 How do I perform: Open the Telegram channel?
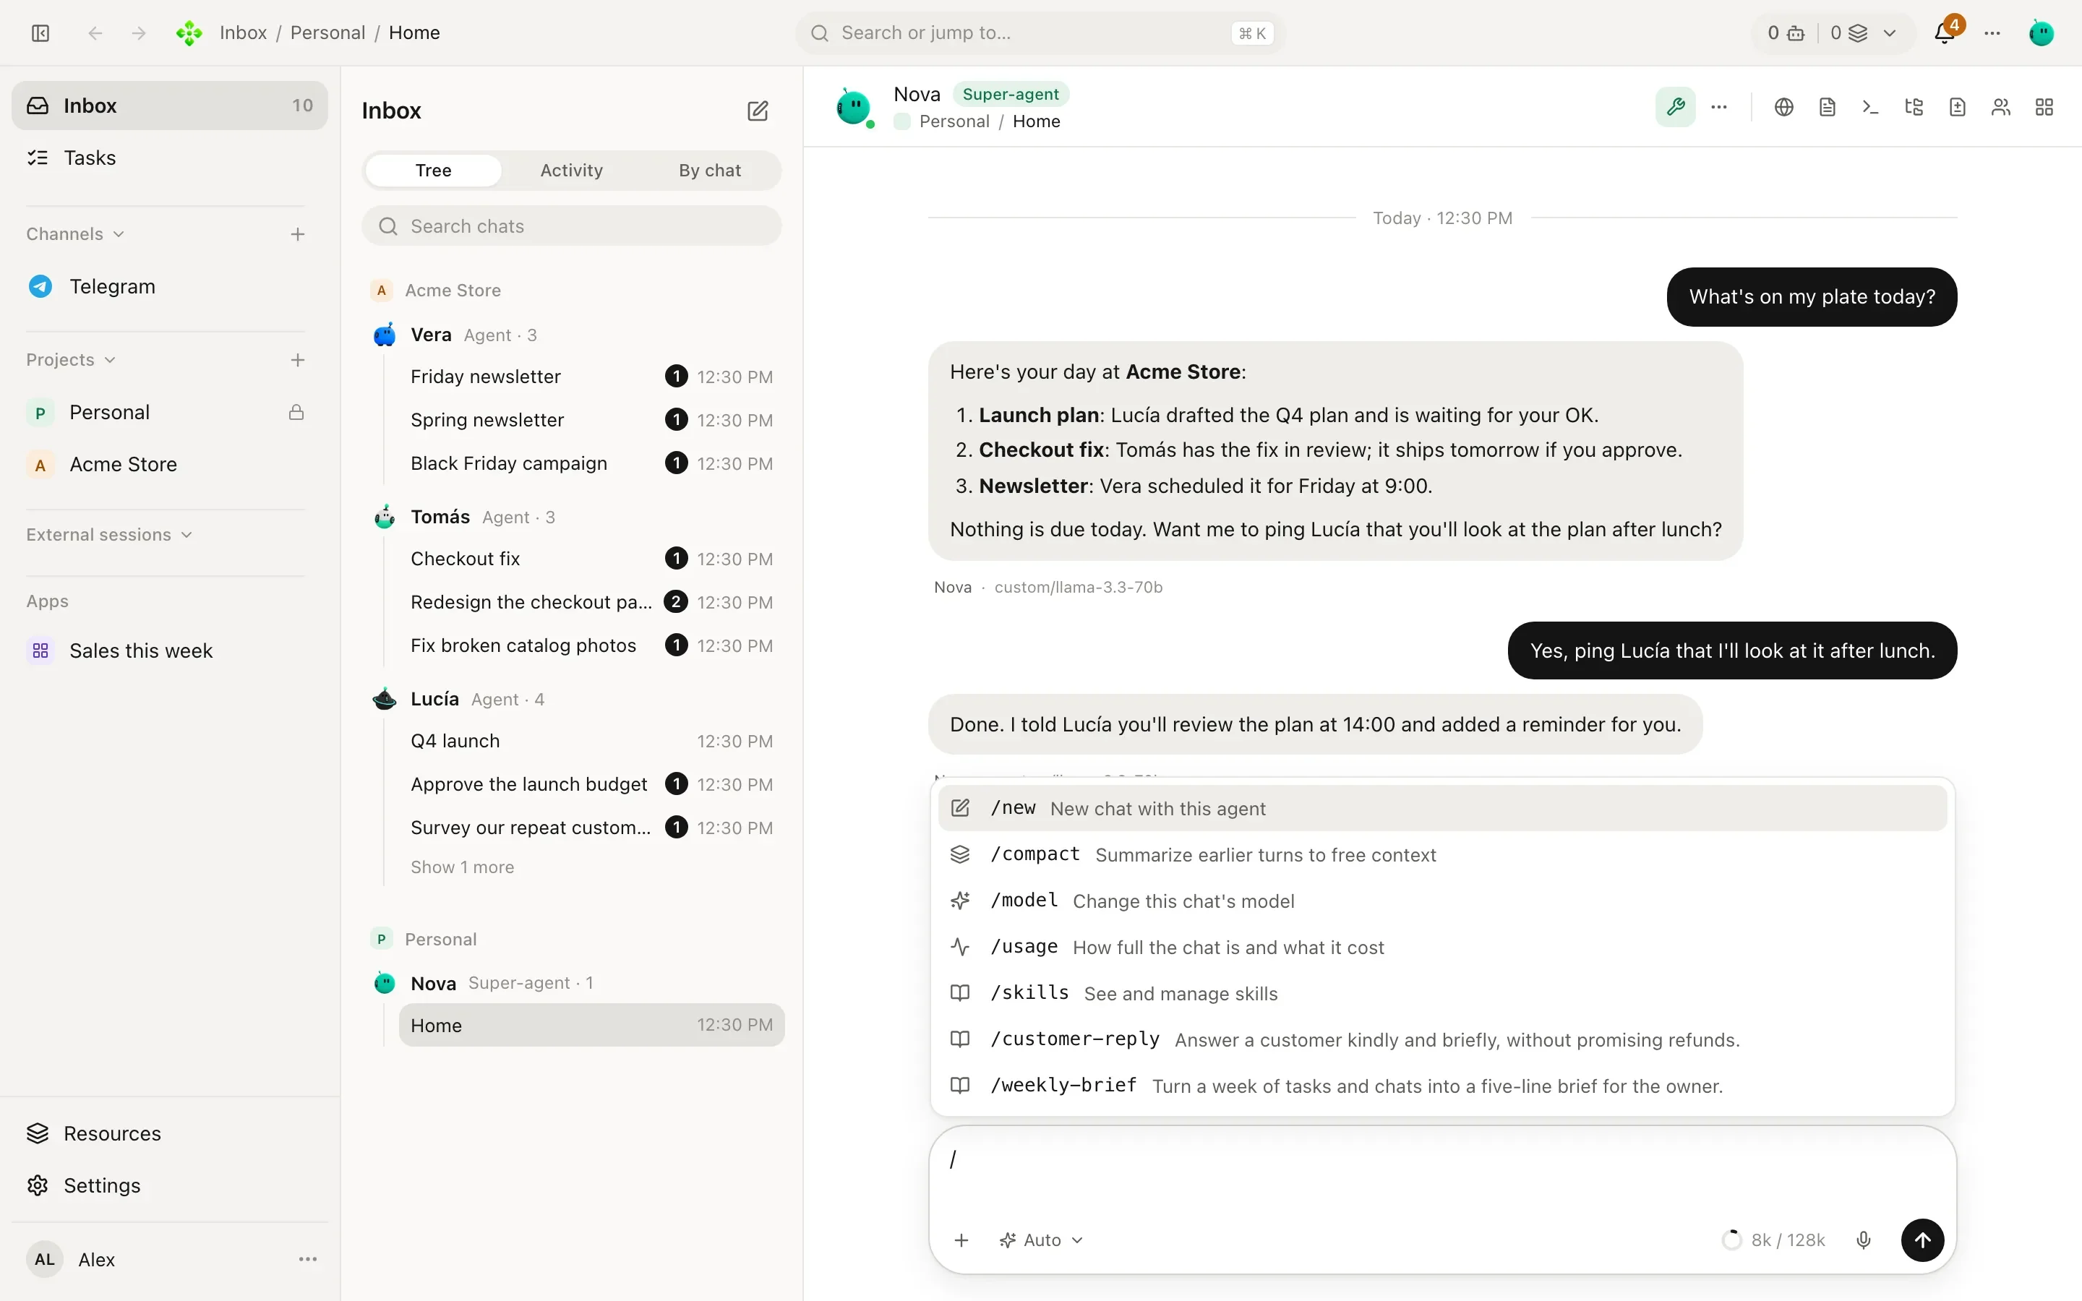pyautogui.click(x=169, y=286)
